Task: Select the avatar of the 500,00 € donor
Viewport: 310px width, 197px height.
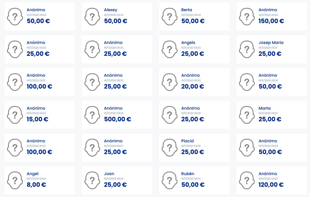Action: 92,115
